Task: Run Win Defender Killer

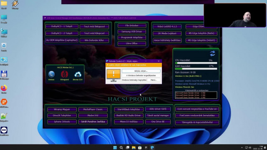Action: (x=94, y=40)
